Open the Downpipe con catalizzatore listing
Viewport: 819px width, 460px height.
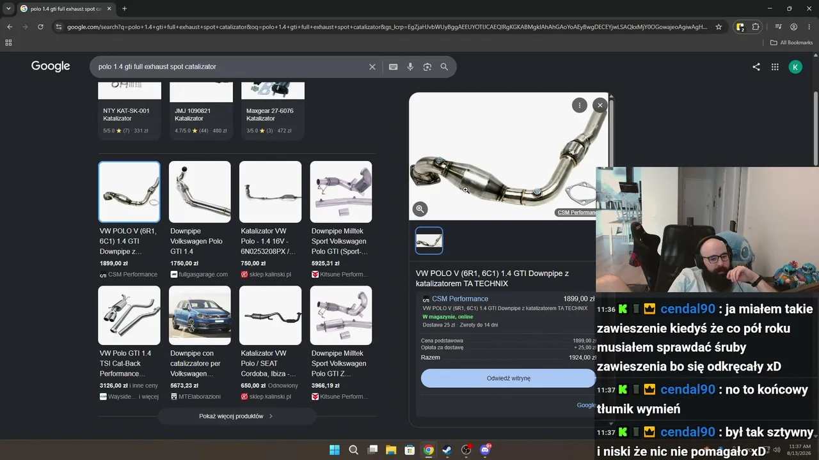(200, 343)
